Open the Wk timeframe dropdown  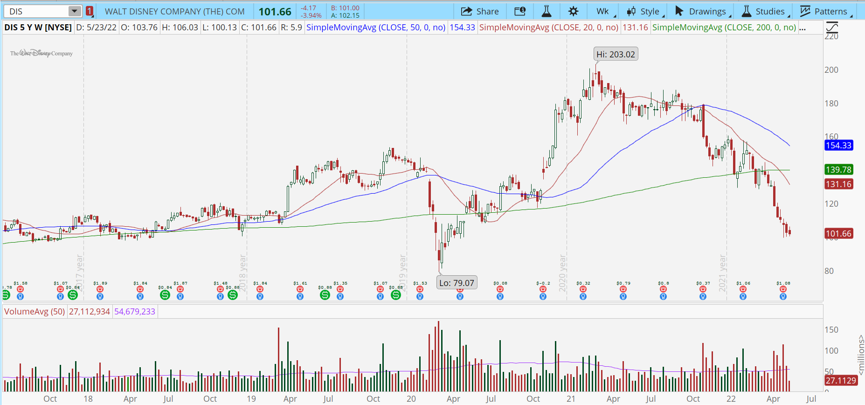point(605,11)
